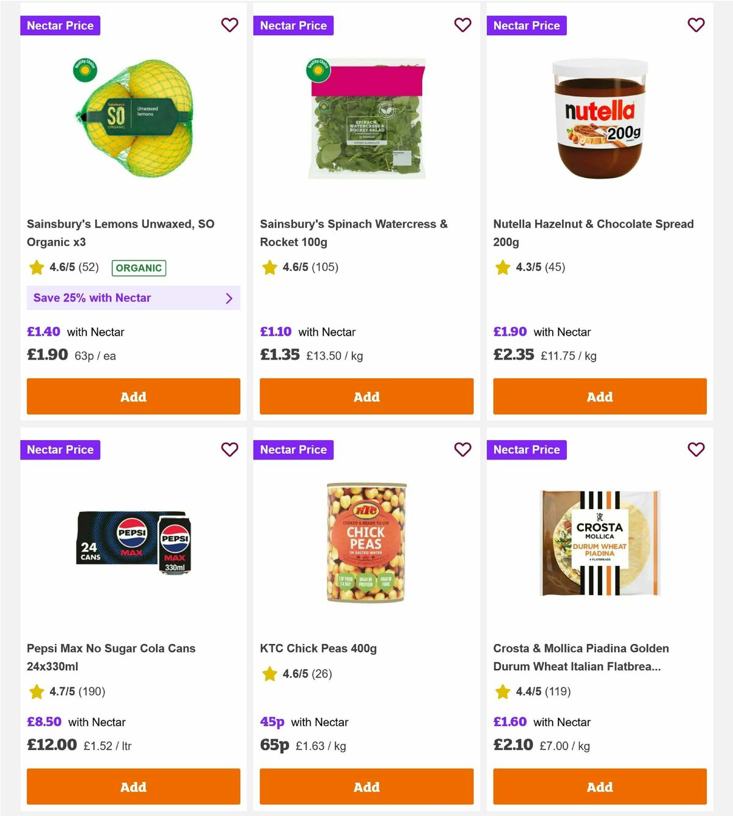Open the Nectar Price badge on Nutella
Viewport: 733px width, 816px height.
527,25
